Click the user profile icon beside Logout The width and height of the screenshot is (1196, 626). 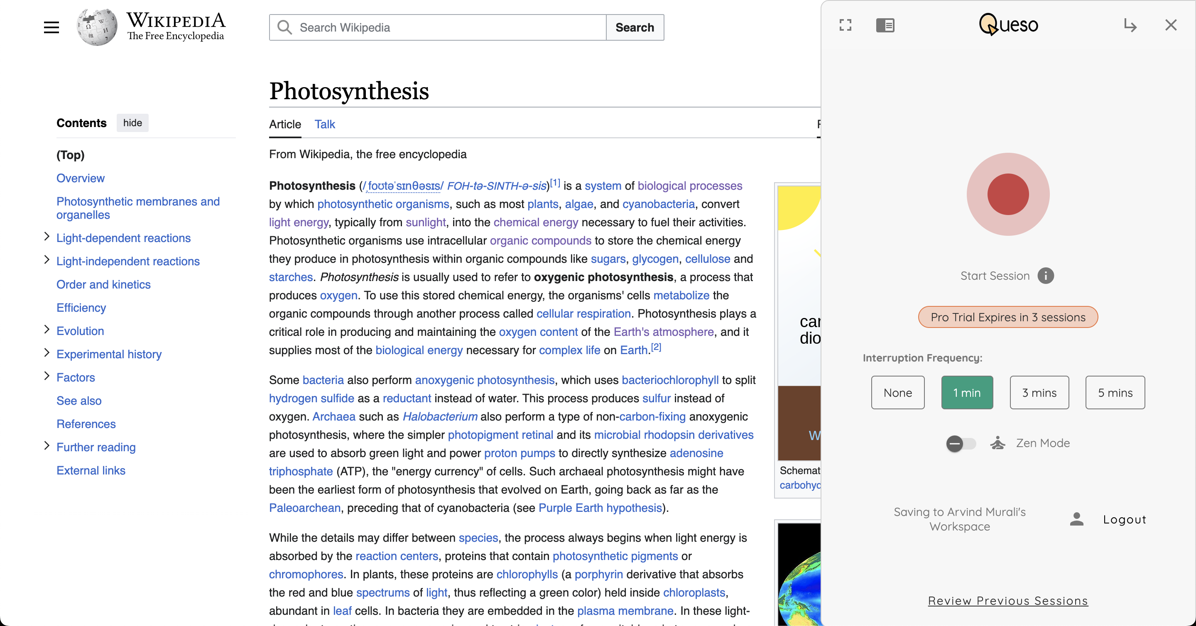[x=1076, y=519]
